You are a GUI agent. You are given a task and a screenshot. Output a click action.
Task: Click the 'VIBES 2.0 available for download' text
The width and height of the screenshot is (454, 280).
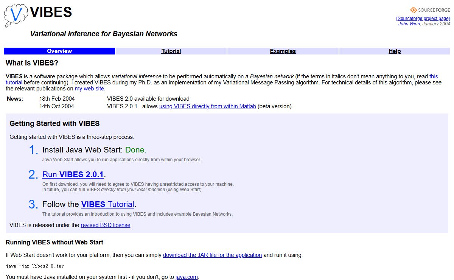click(x=148, y=99)
